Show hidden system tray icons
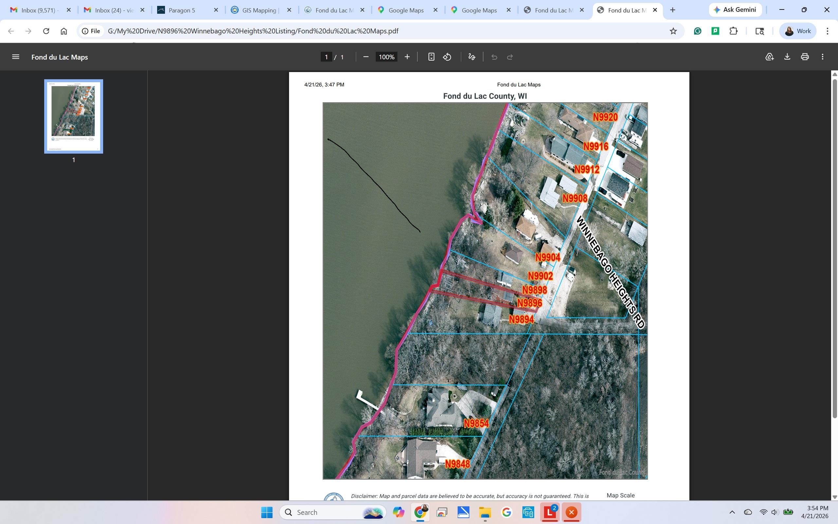The width and height of the screenshot is (838, 524). (732, 512)
